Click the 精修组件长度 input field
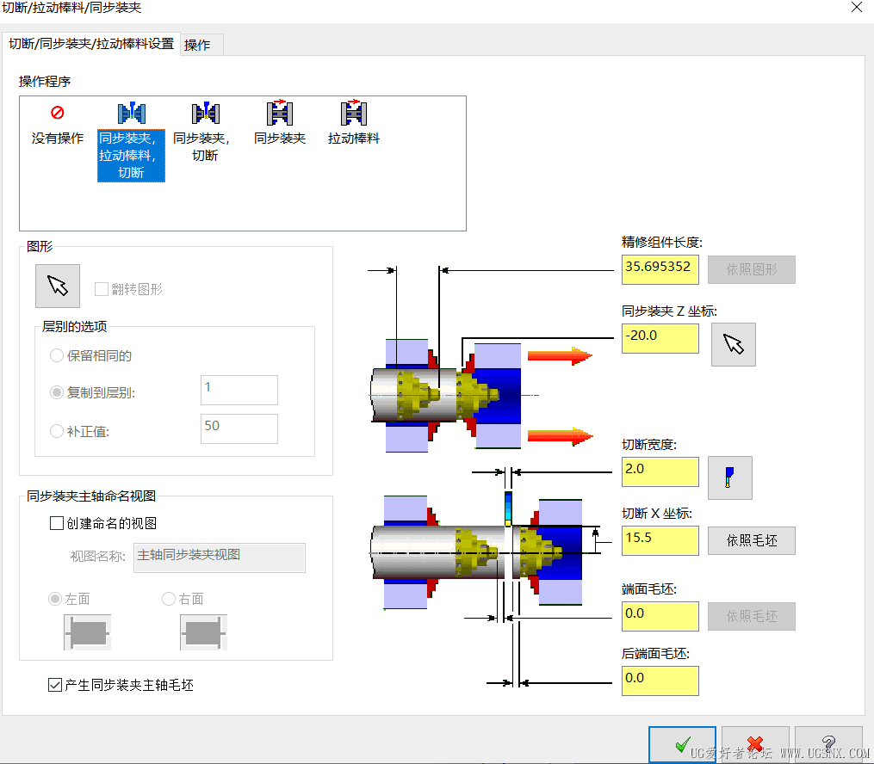Viewport: 874px width, 764px height. [660, 269]
